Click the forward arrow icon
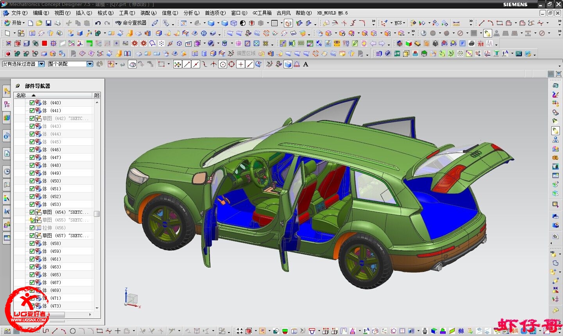 (382, 43)
